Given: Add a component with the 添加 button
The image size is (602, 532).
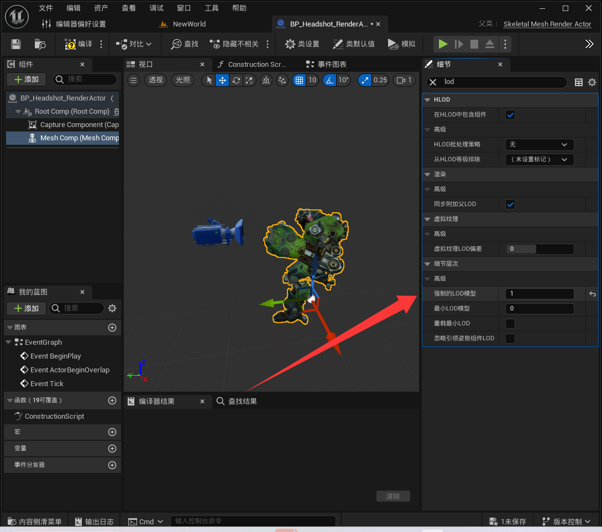Looking at the screenshot, I should (27, 80).
